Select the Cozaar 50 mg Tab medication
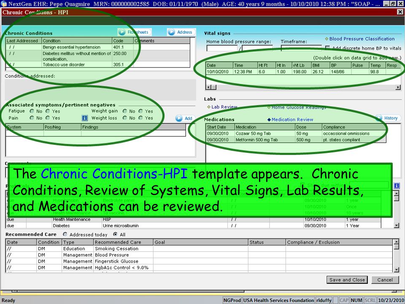The height and width of the screenshot is (304, 405). point(296,133)
